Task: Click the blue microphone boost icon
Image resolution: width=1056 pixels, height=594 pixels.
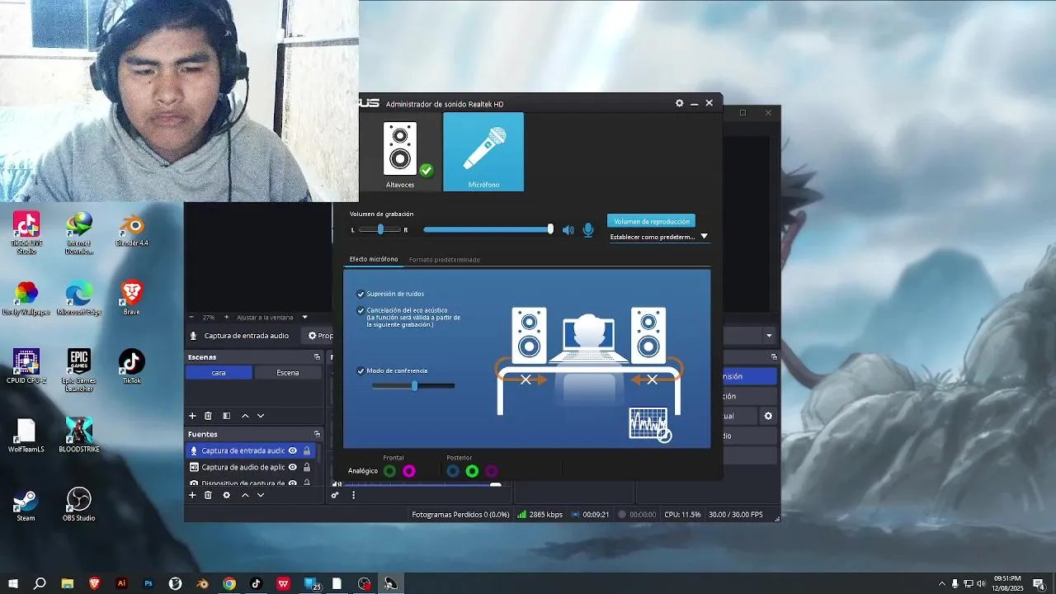Action: pos(588,230)
